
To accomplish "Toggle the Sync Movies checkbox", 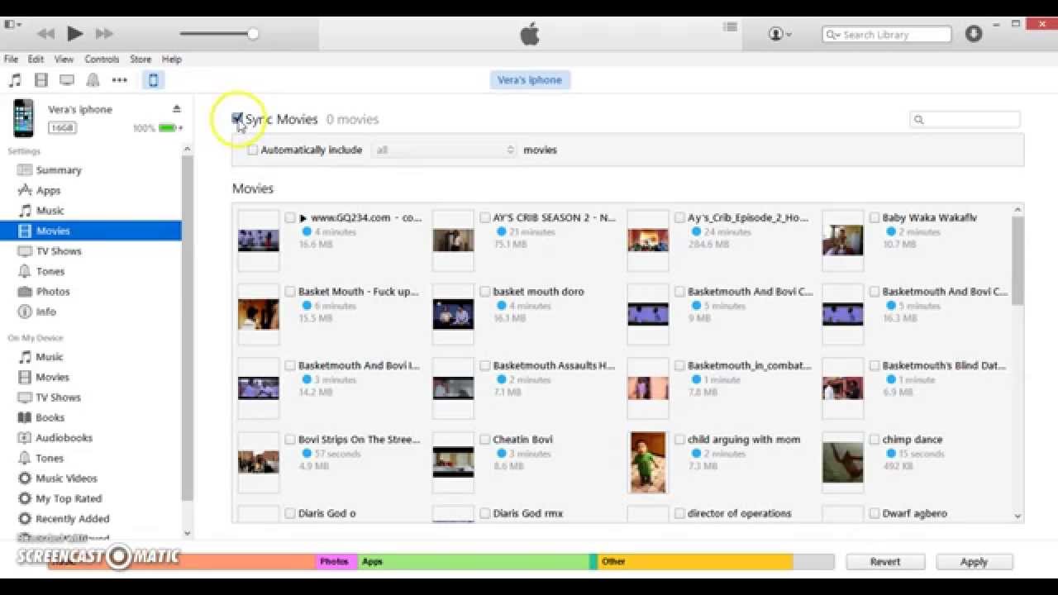I will 237,119.
